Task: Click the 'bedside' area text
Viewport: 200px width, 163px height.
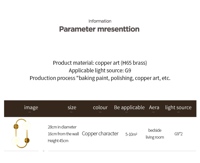Action: 155,130
